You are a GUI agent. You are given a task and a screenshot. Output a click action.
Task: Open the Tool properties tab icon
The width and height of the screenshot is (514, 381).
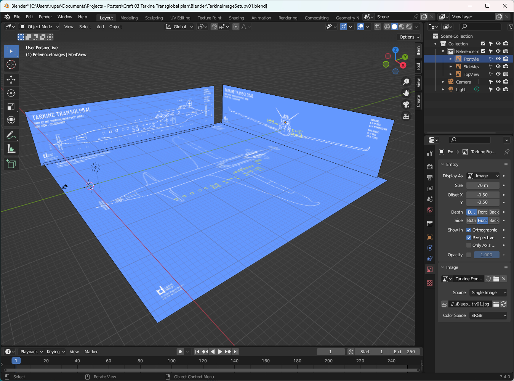pos(430,153)
